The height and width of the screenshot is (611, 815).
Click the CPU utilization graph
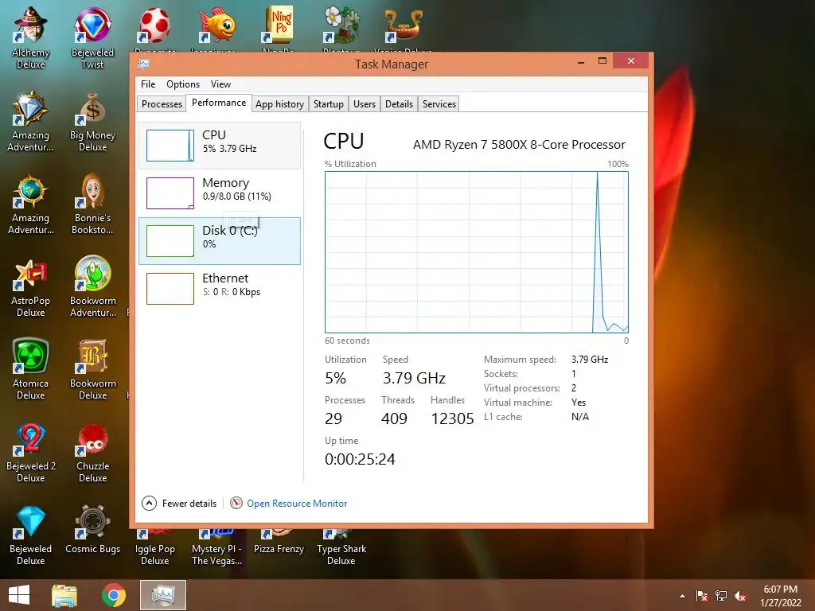tap(477, 252)
